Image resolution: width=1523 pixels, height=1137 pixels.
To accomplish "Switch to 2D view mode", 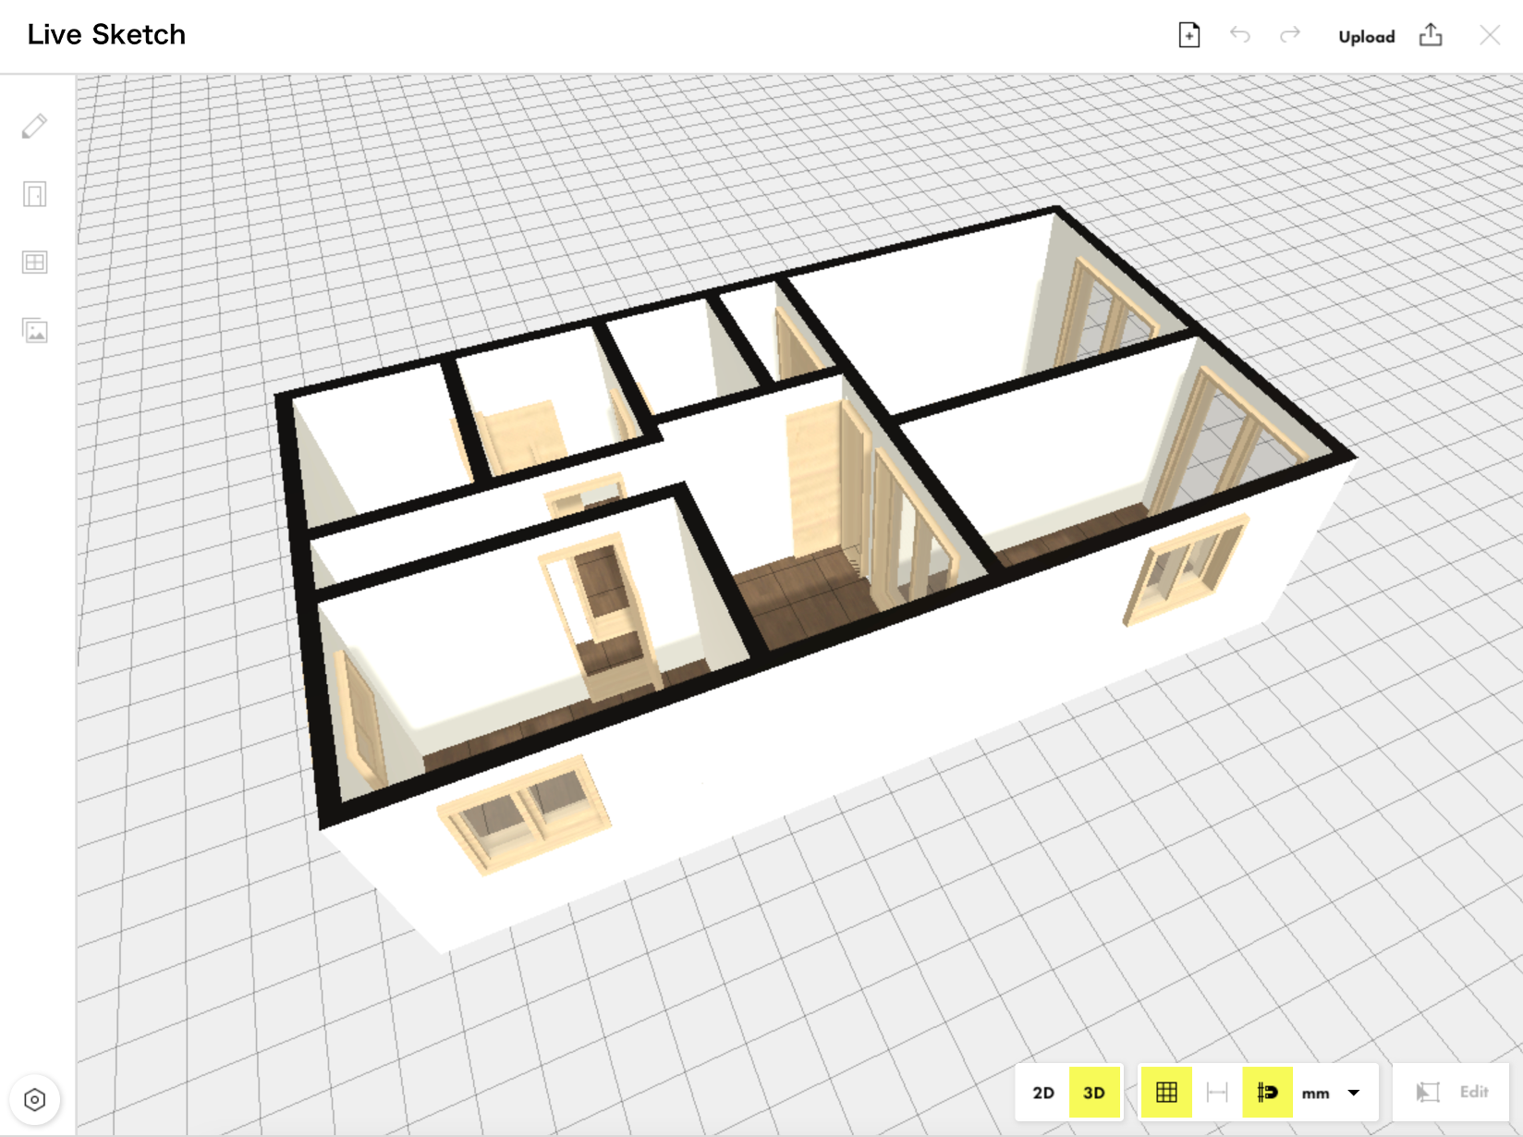I will pos(1044,1092).
